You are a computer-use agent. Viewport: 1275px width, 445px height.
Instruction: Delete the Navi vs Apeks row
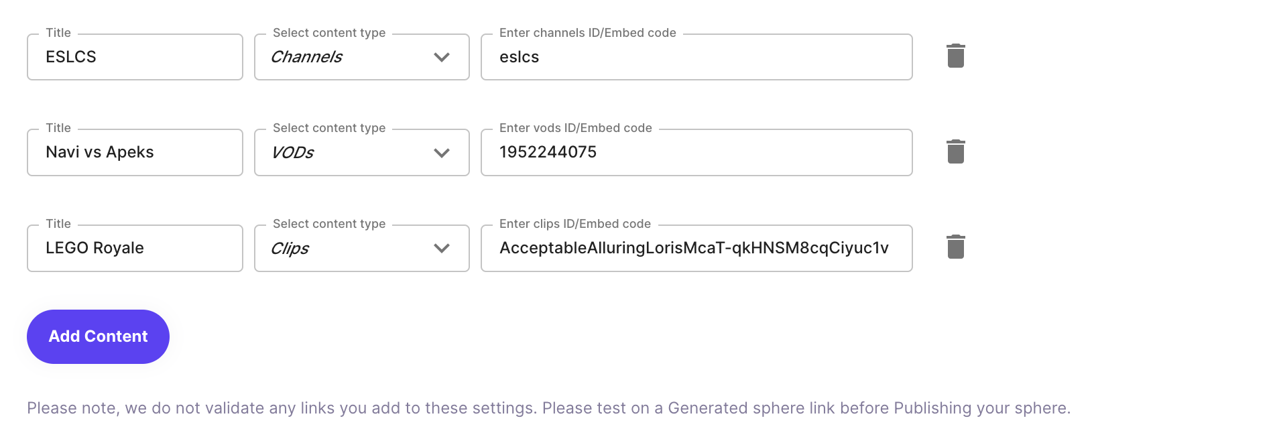[x=955, y=152]
